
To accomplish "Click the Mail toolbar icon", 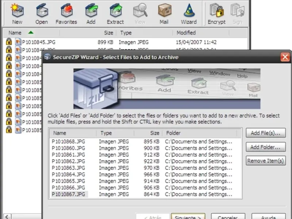I will [x=164, y=14].
